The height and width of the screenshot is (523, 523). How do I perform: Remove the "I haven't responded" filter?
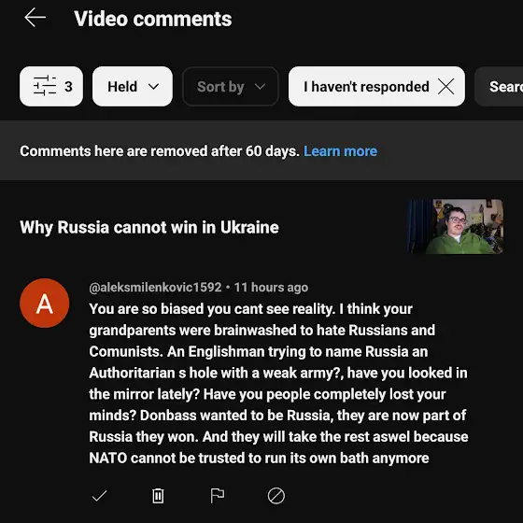[x=446, y=87]
